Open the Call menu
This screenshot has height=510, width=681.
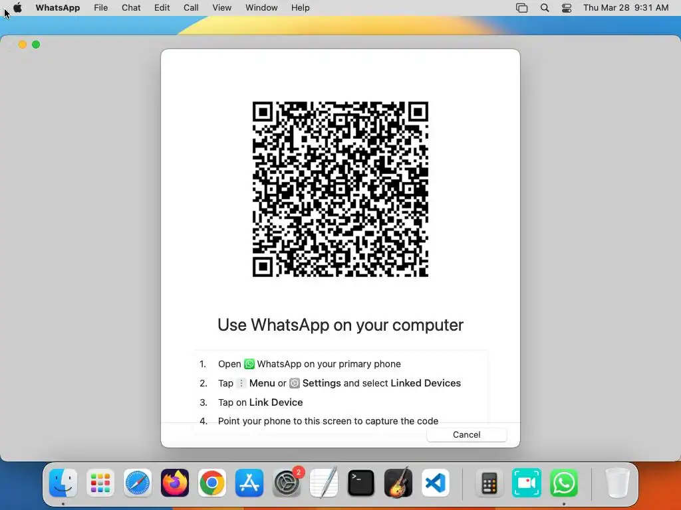point(191,8)
